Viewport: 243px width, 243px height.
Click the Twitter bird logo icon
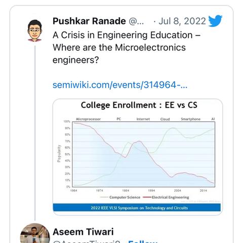215,21
